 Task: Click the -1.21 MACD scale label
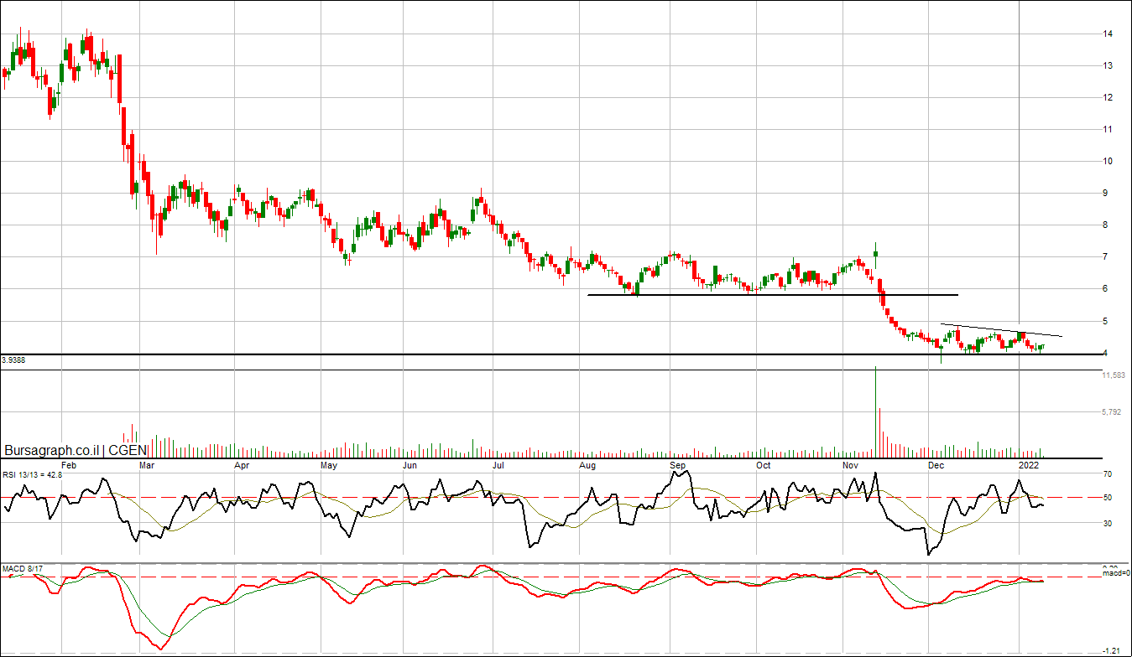(1111, 650)
